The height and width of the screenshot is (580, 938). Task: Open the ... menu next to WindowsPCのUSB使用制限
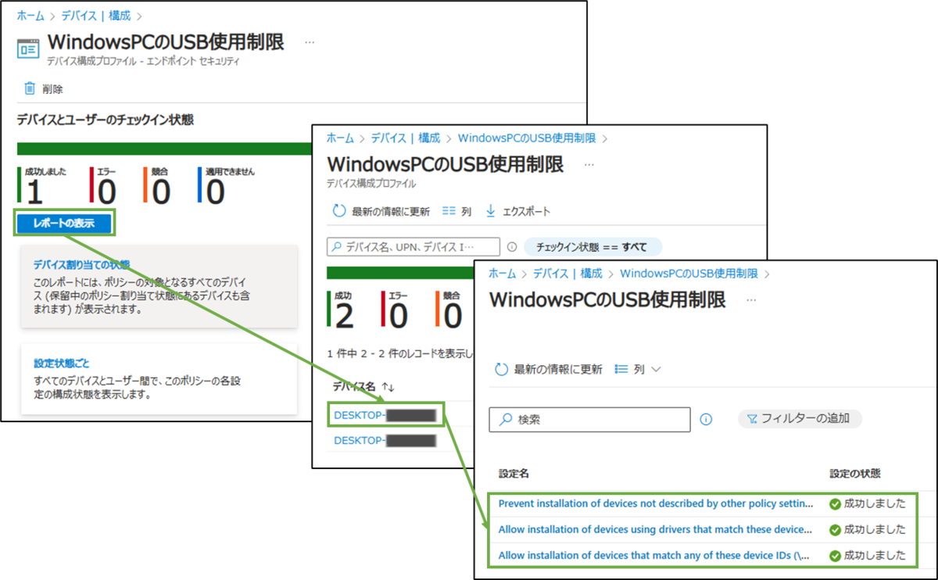[310, 44]
